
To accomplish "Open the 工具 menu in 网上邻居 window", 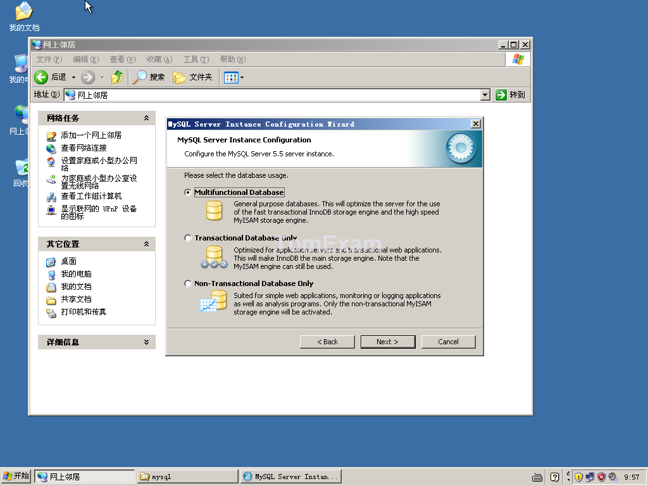I will coord(196,59).
